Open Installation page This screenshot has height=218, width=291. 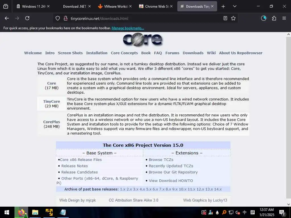(97, 53)
